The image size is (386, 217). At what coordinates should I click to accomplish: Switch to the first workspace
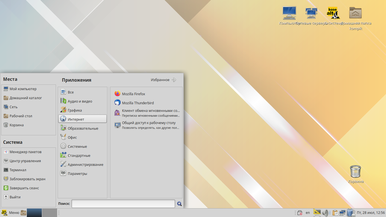pyautogui.click(x=34, y=212)
